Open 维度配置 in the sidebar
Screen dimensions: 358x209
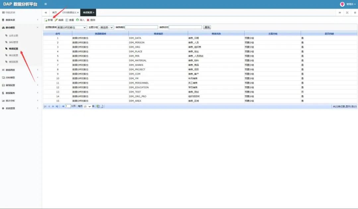14,49
